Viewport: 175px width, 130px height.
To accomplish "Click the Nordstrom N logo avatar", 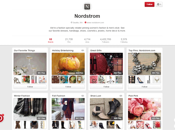I will (x=87, y=7).
